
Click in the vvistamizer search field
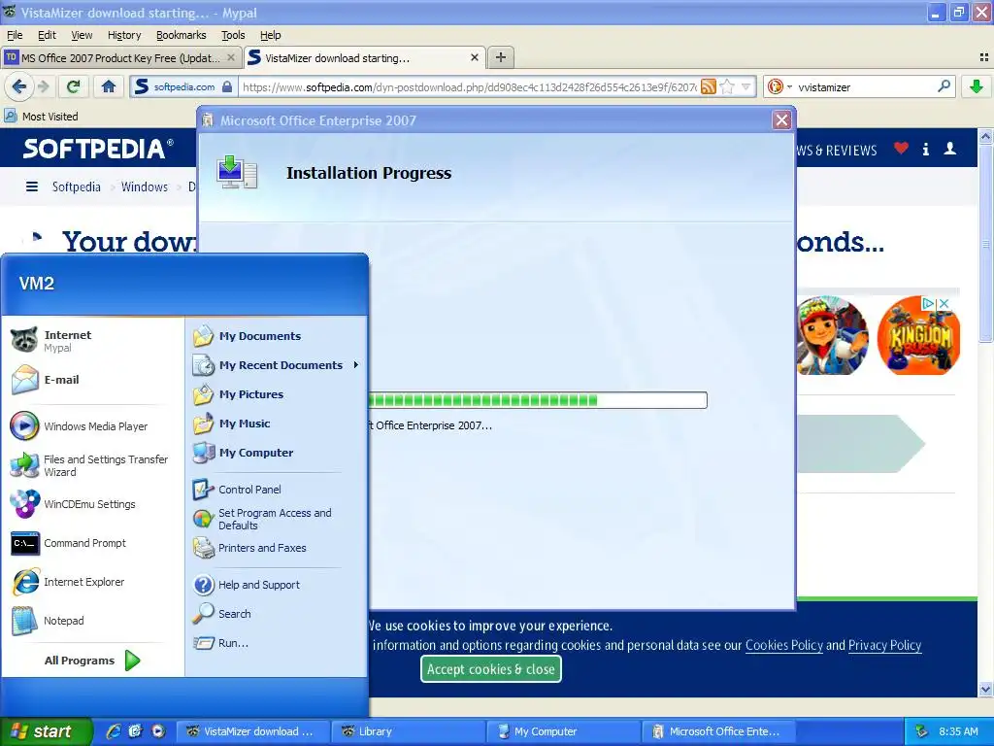click(865, 86)
